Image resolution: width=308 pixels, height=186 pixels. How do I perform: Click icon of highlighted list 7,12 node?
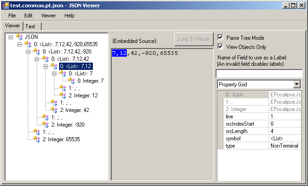54,66
